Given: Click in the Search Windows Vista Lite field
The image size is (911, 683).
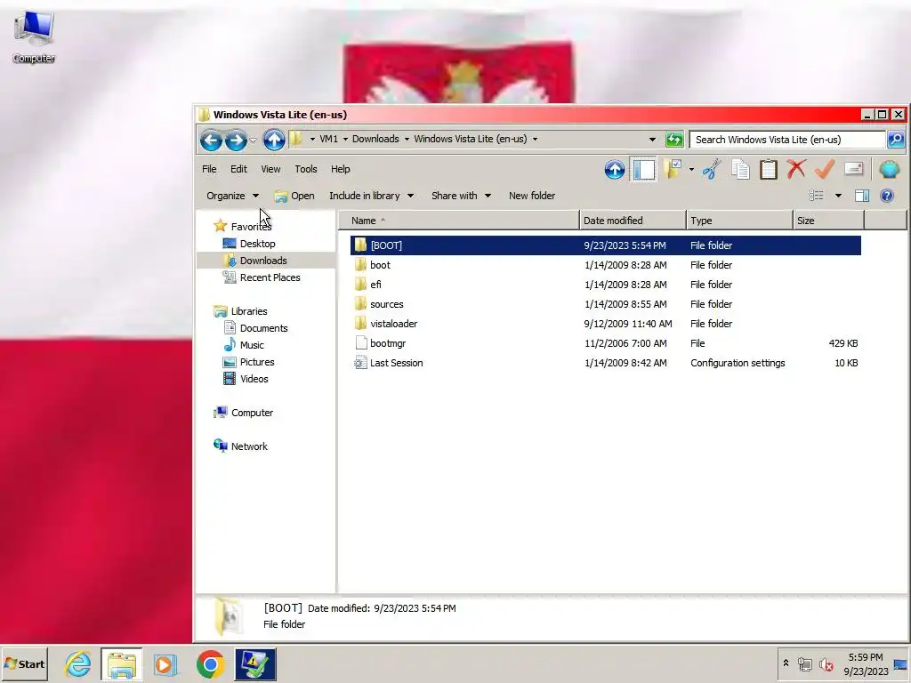Looking at the screenshot, I should point(787,140).
